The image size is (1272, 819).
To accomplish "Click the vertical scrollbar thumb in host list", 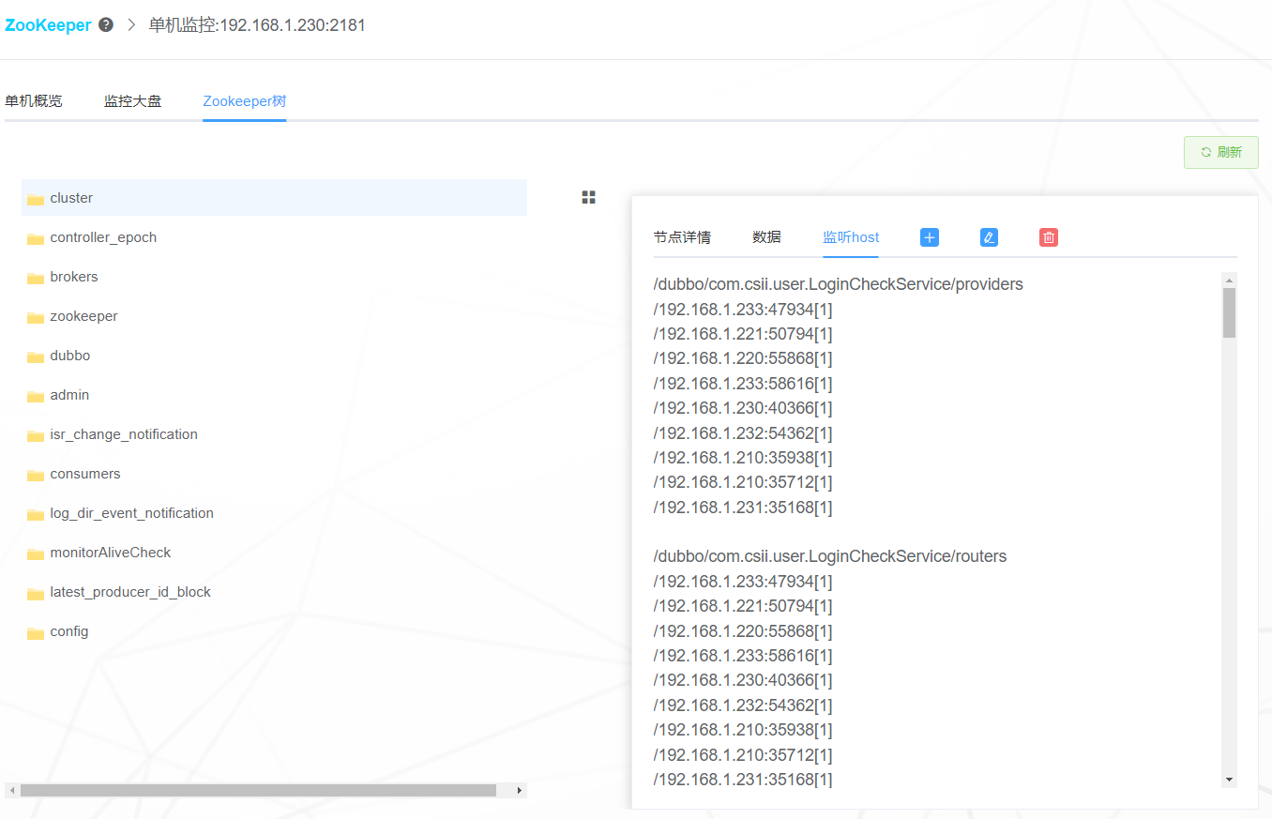I will coord(1229,312).
